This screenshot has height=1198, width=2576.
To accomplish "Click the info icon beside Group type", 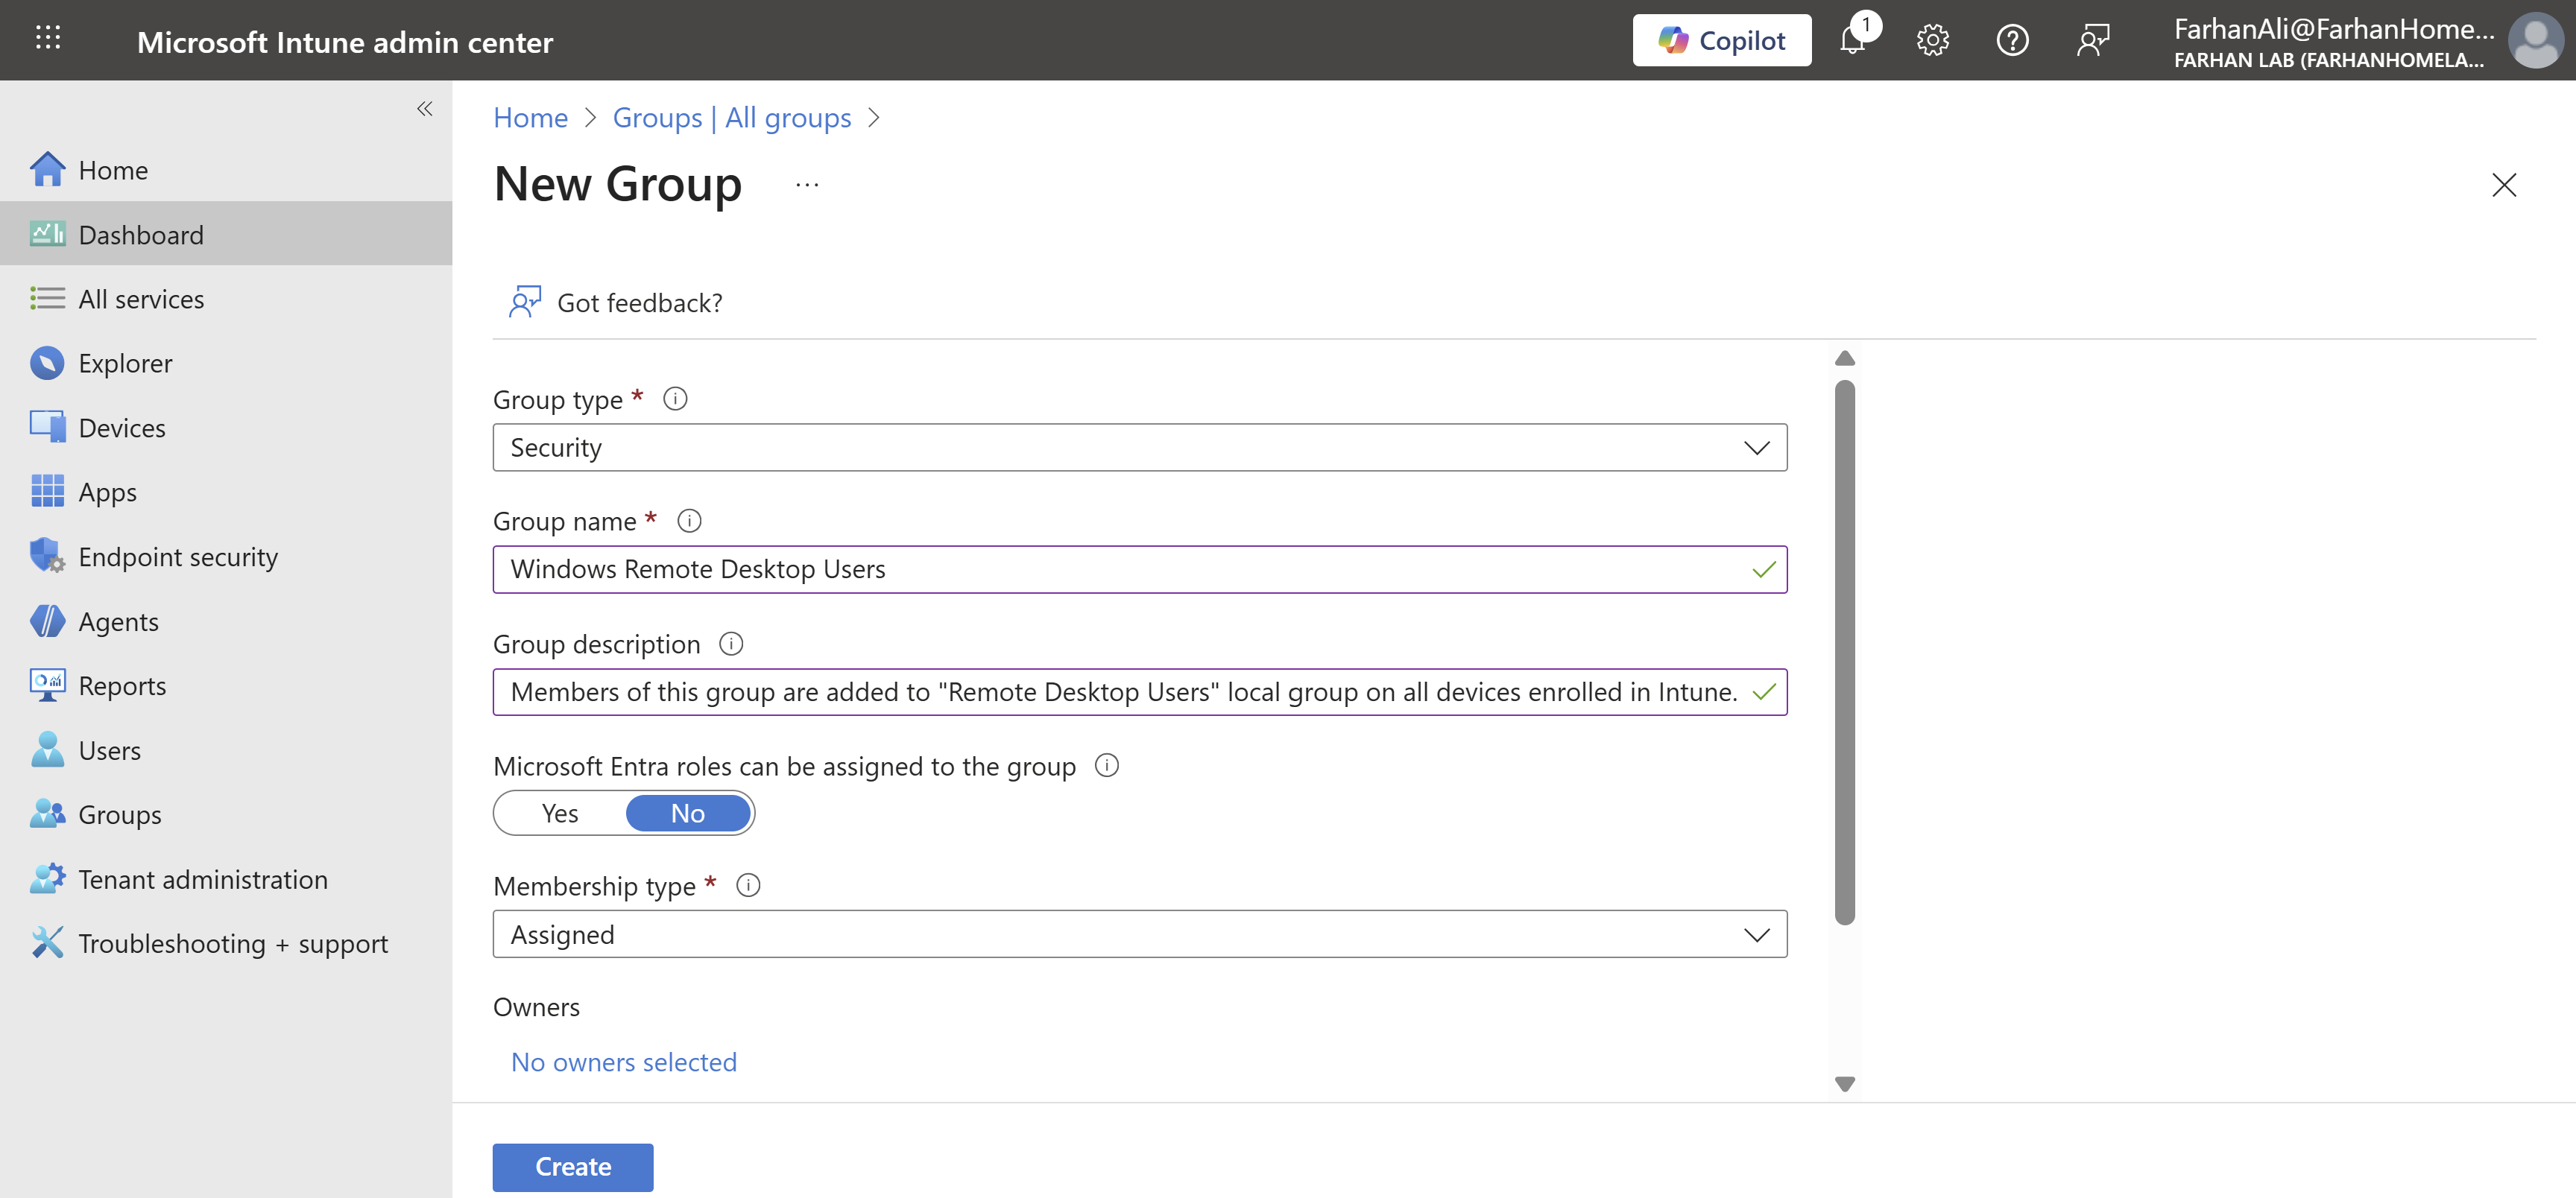I will point(675,399).
